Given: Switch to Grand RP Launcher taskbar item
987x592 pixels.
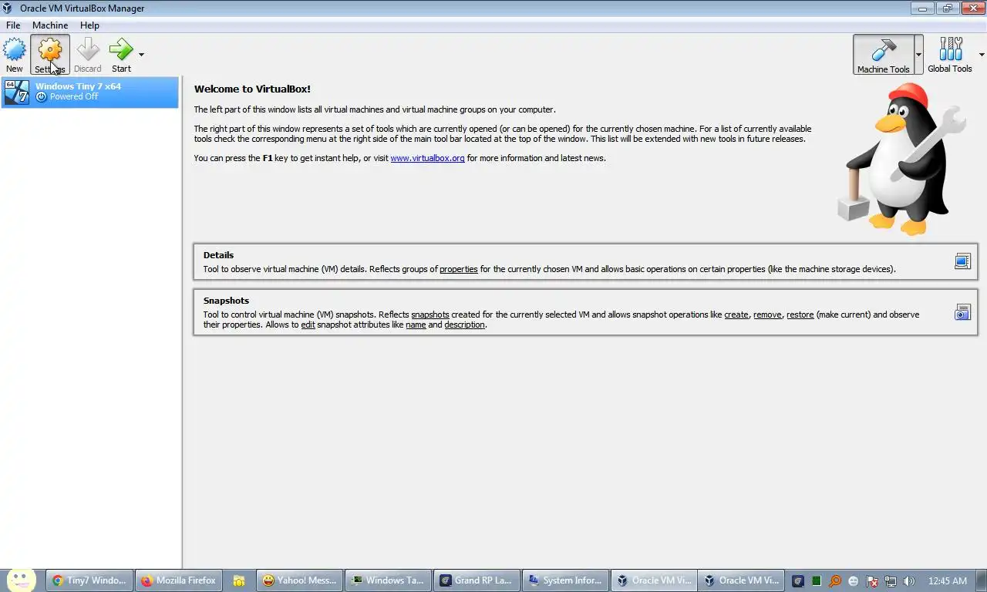Looking at the screenshot, I should [x=476, y=580].
